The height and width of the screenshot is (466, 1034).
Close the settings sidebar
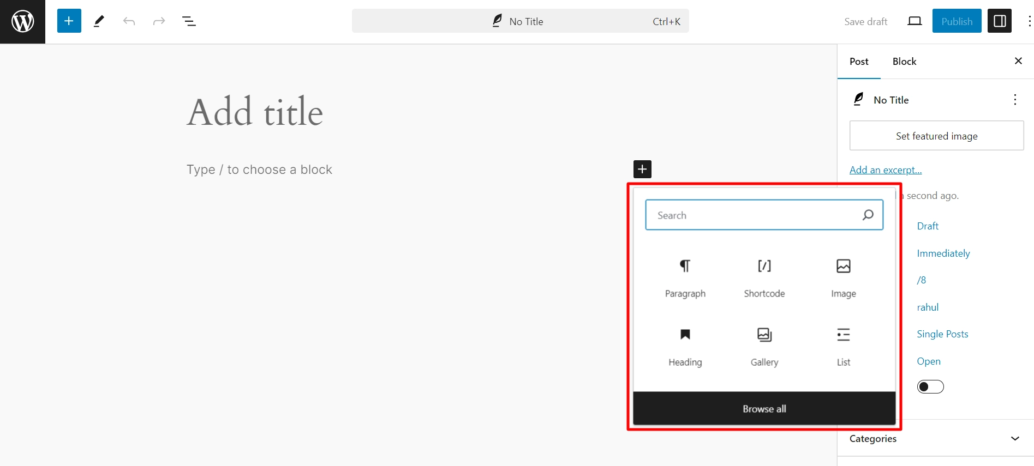click(x=1018, y=61)
